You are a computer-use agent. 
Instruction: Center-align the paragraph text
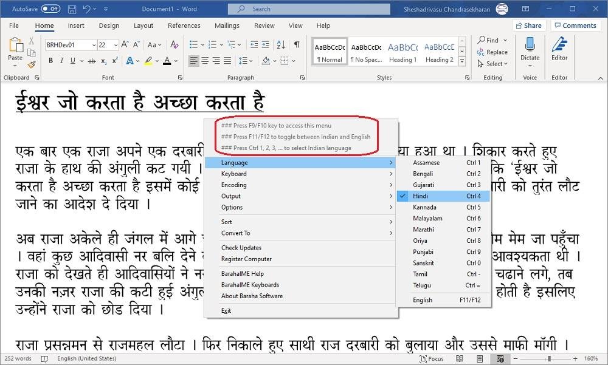click(x=204, y=61)
